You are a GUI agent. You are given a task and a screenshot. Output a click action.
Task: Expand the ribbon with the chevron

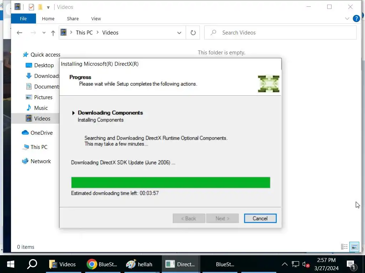tap(347, 18)
